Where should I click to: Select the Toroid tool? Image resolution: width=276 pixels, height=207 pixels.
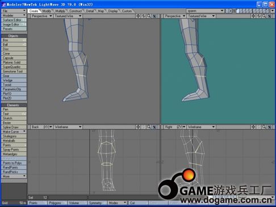click(14, 85)
